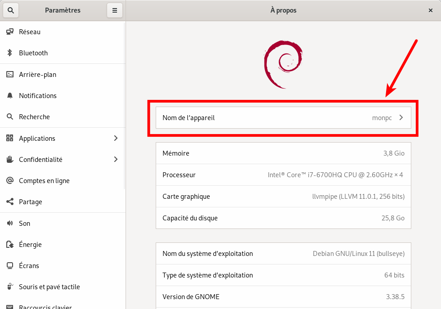The image size is (441, 309).
Task: Click the Mémoire value 3,8 Gio
Action: click(x=394, y=153)
